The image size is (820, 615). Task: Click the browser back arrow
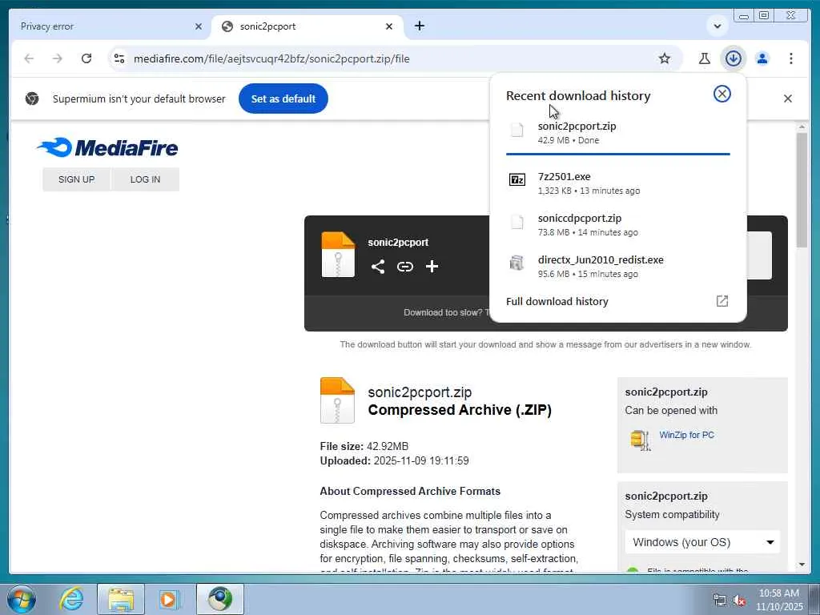30,58
